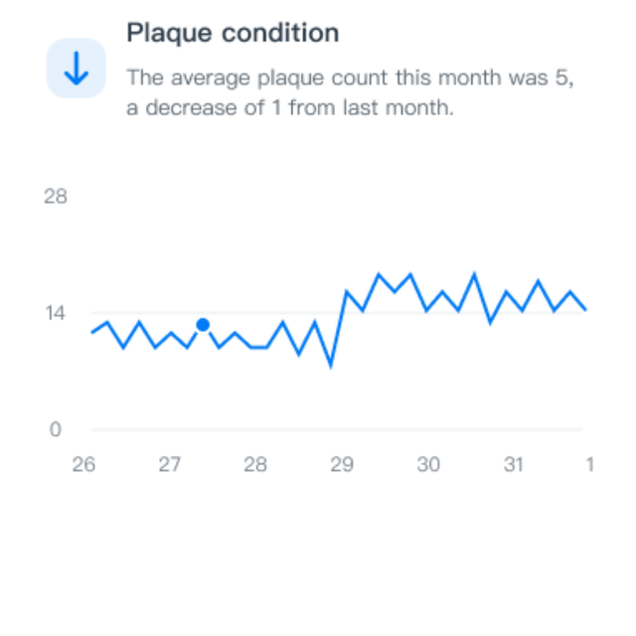Click the "decrease of 1 from last month" text

(x=299, y=108)
